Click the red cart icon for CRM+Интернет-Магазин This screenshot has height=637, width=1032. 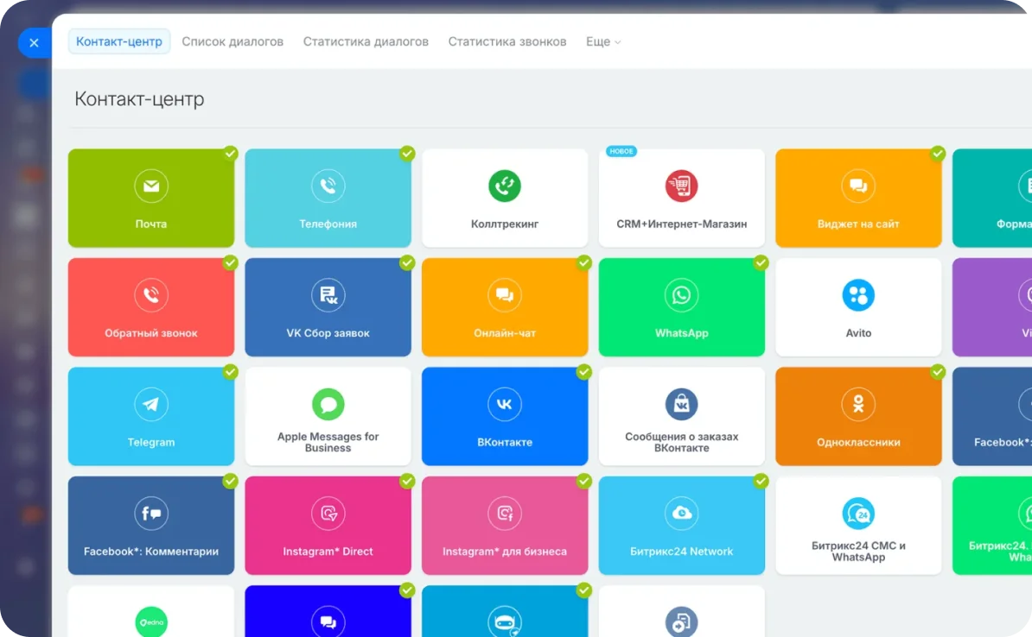pos(681,186)
